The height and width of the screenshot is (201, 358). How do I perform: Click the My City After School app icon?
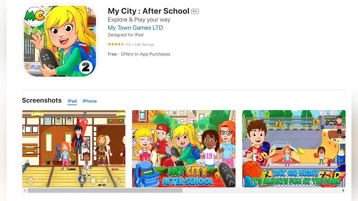(x=60, y=41)
